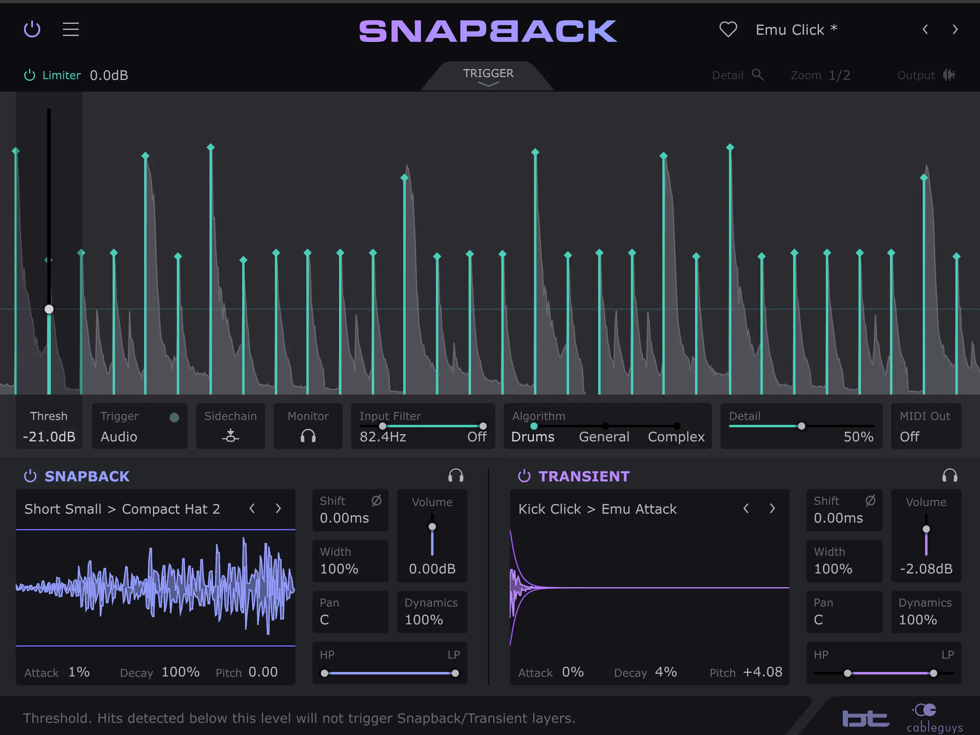The width and height of the screenshot is (980, 735).
Task: Click the Trigger activity indicator dot
Action: coord(174,417)
